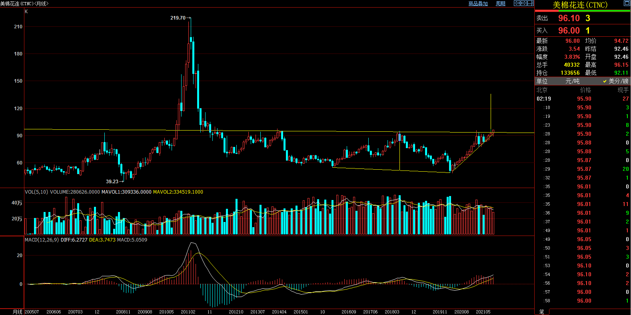Click the K indicator label on chart

pos(26,12)
